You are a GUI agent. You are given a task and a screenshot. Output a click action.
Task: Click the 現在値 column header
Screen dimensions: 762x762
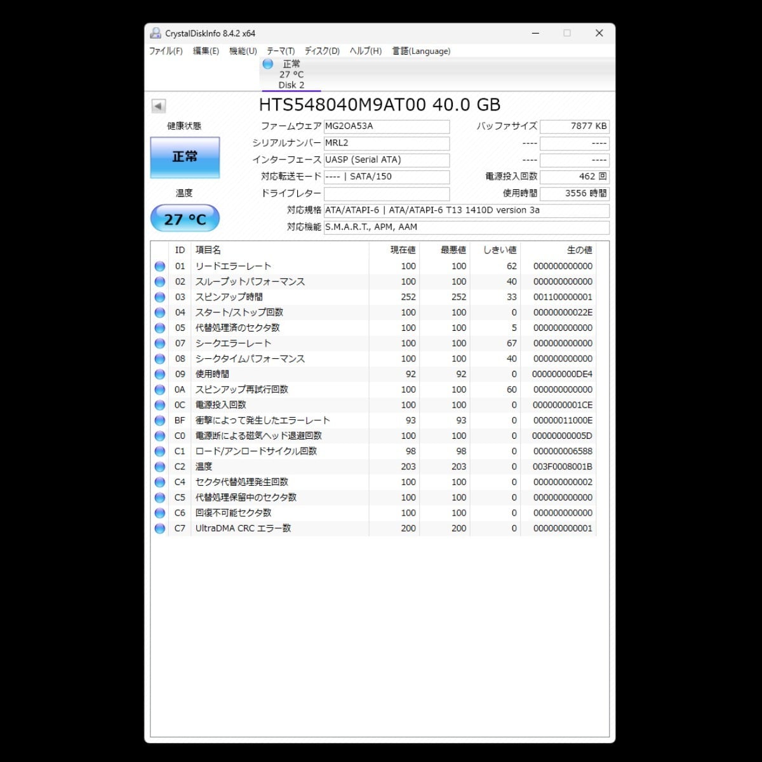click(394, 250)
